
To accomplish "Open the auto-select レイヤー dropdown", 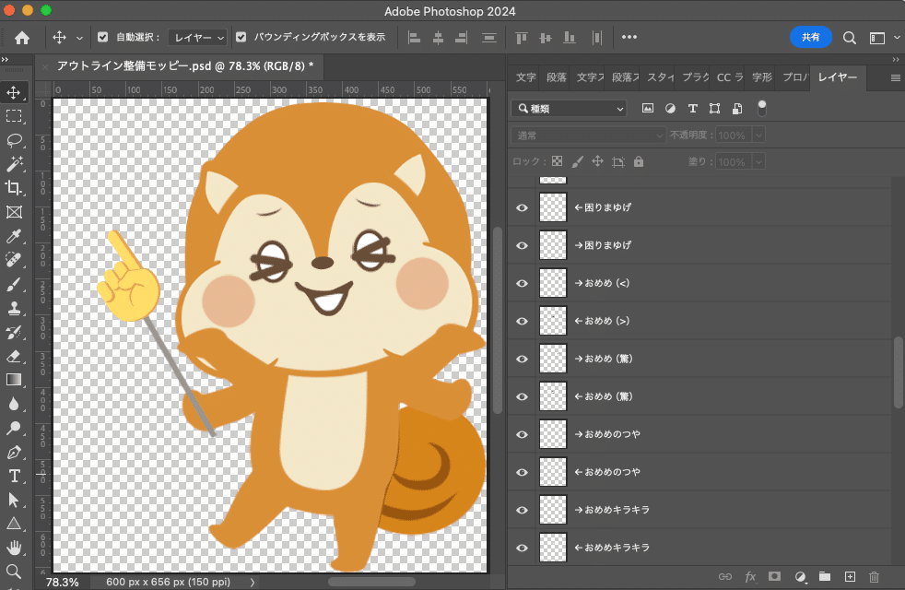I will click(198, 38).
